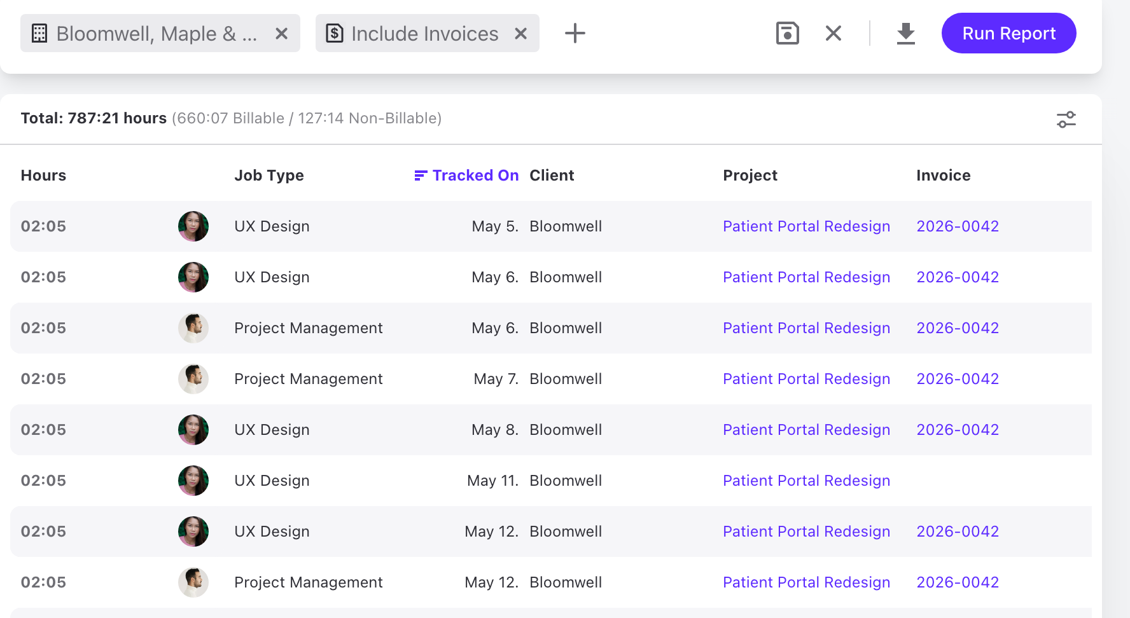
Task: Clear all filters with the X icon
Action: [x=834, y=33]
